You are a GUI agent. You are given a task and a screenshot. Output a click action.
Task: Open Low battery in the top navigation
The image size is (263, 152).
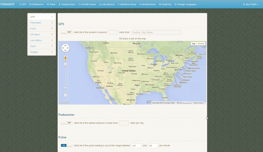107,4
